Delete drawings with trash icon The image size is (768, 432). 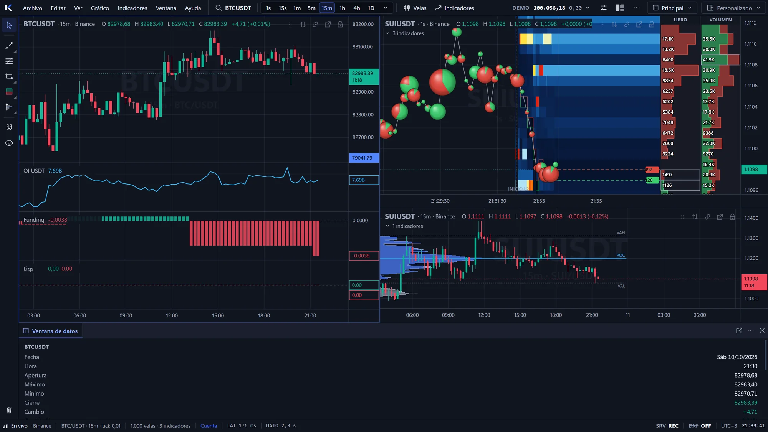coord(9,410)
